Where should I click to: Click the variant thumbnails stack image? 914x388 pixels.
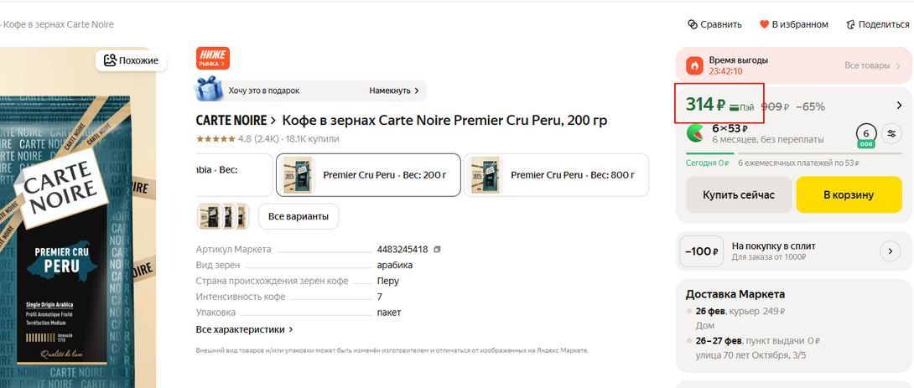223,216
